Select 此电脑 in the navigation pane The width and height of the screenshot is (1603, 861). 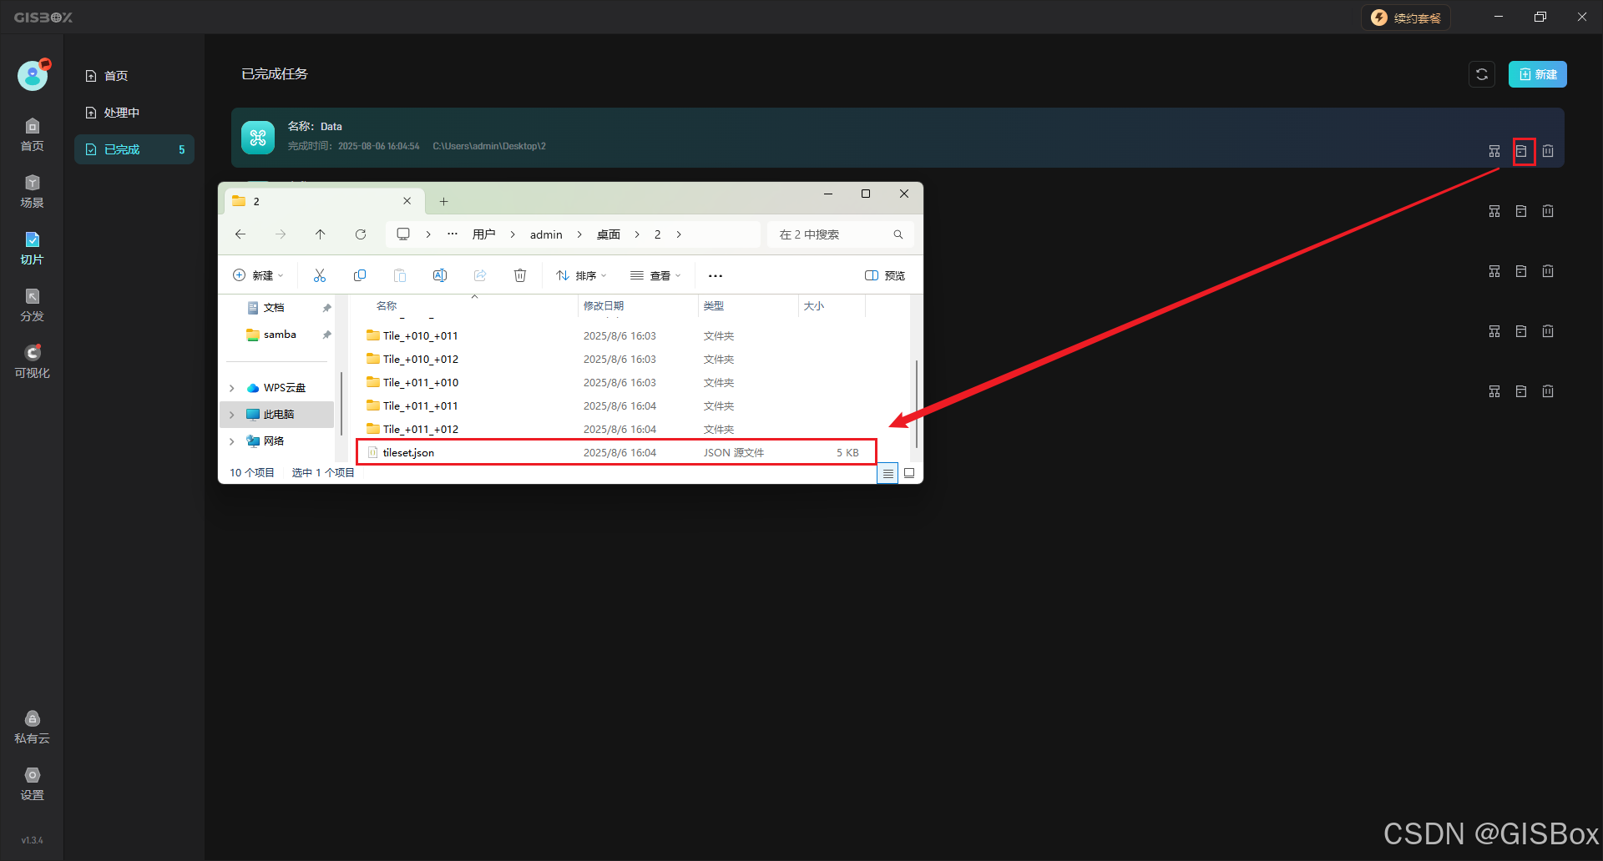pos(278,415)
